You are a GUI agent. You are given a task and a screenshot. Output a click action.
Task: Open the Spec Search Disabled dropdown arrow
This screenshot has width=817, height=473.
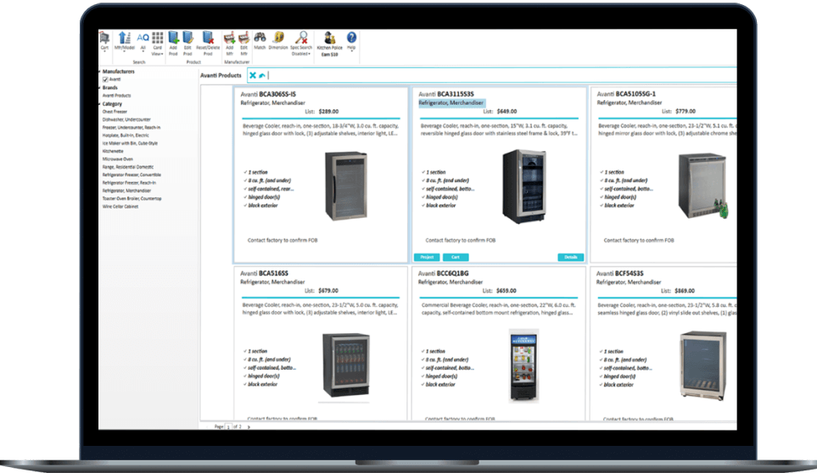[309, 53]
